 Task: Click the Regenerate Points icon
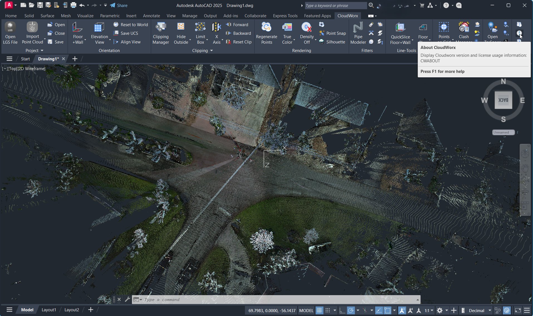click(x=266, y=33)
